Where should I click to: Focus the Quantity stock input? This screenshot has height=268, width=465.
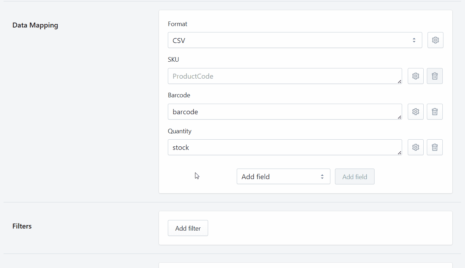(285, 147)
